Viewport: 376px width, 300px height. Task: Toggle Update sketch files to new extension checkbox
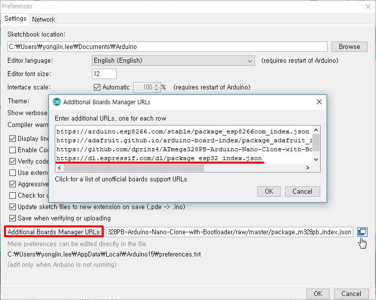coord(12,207)
